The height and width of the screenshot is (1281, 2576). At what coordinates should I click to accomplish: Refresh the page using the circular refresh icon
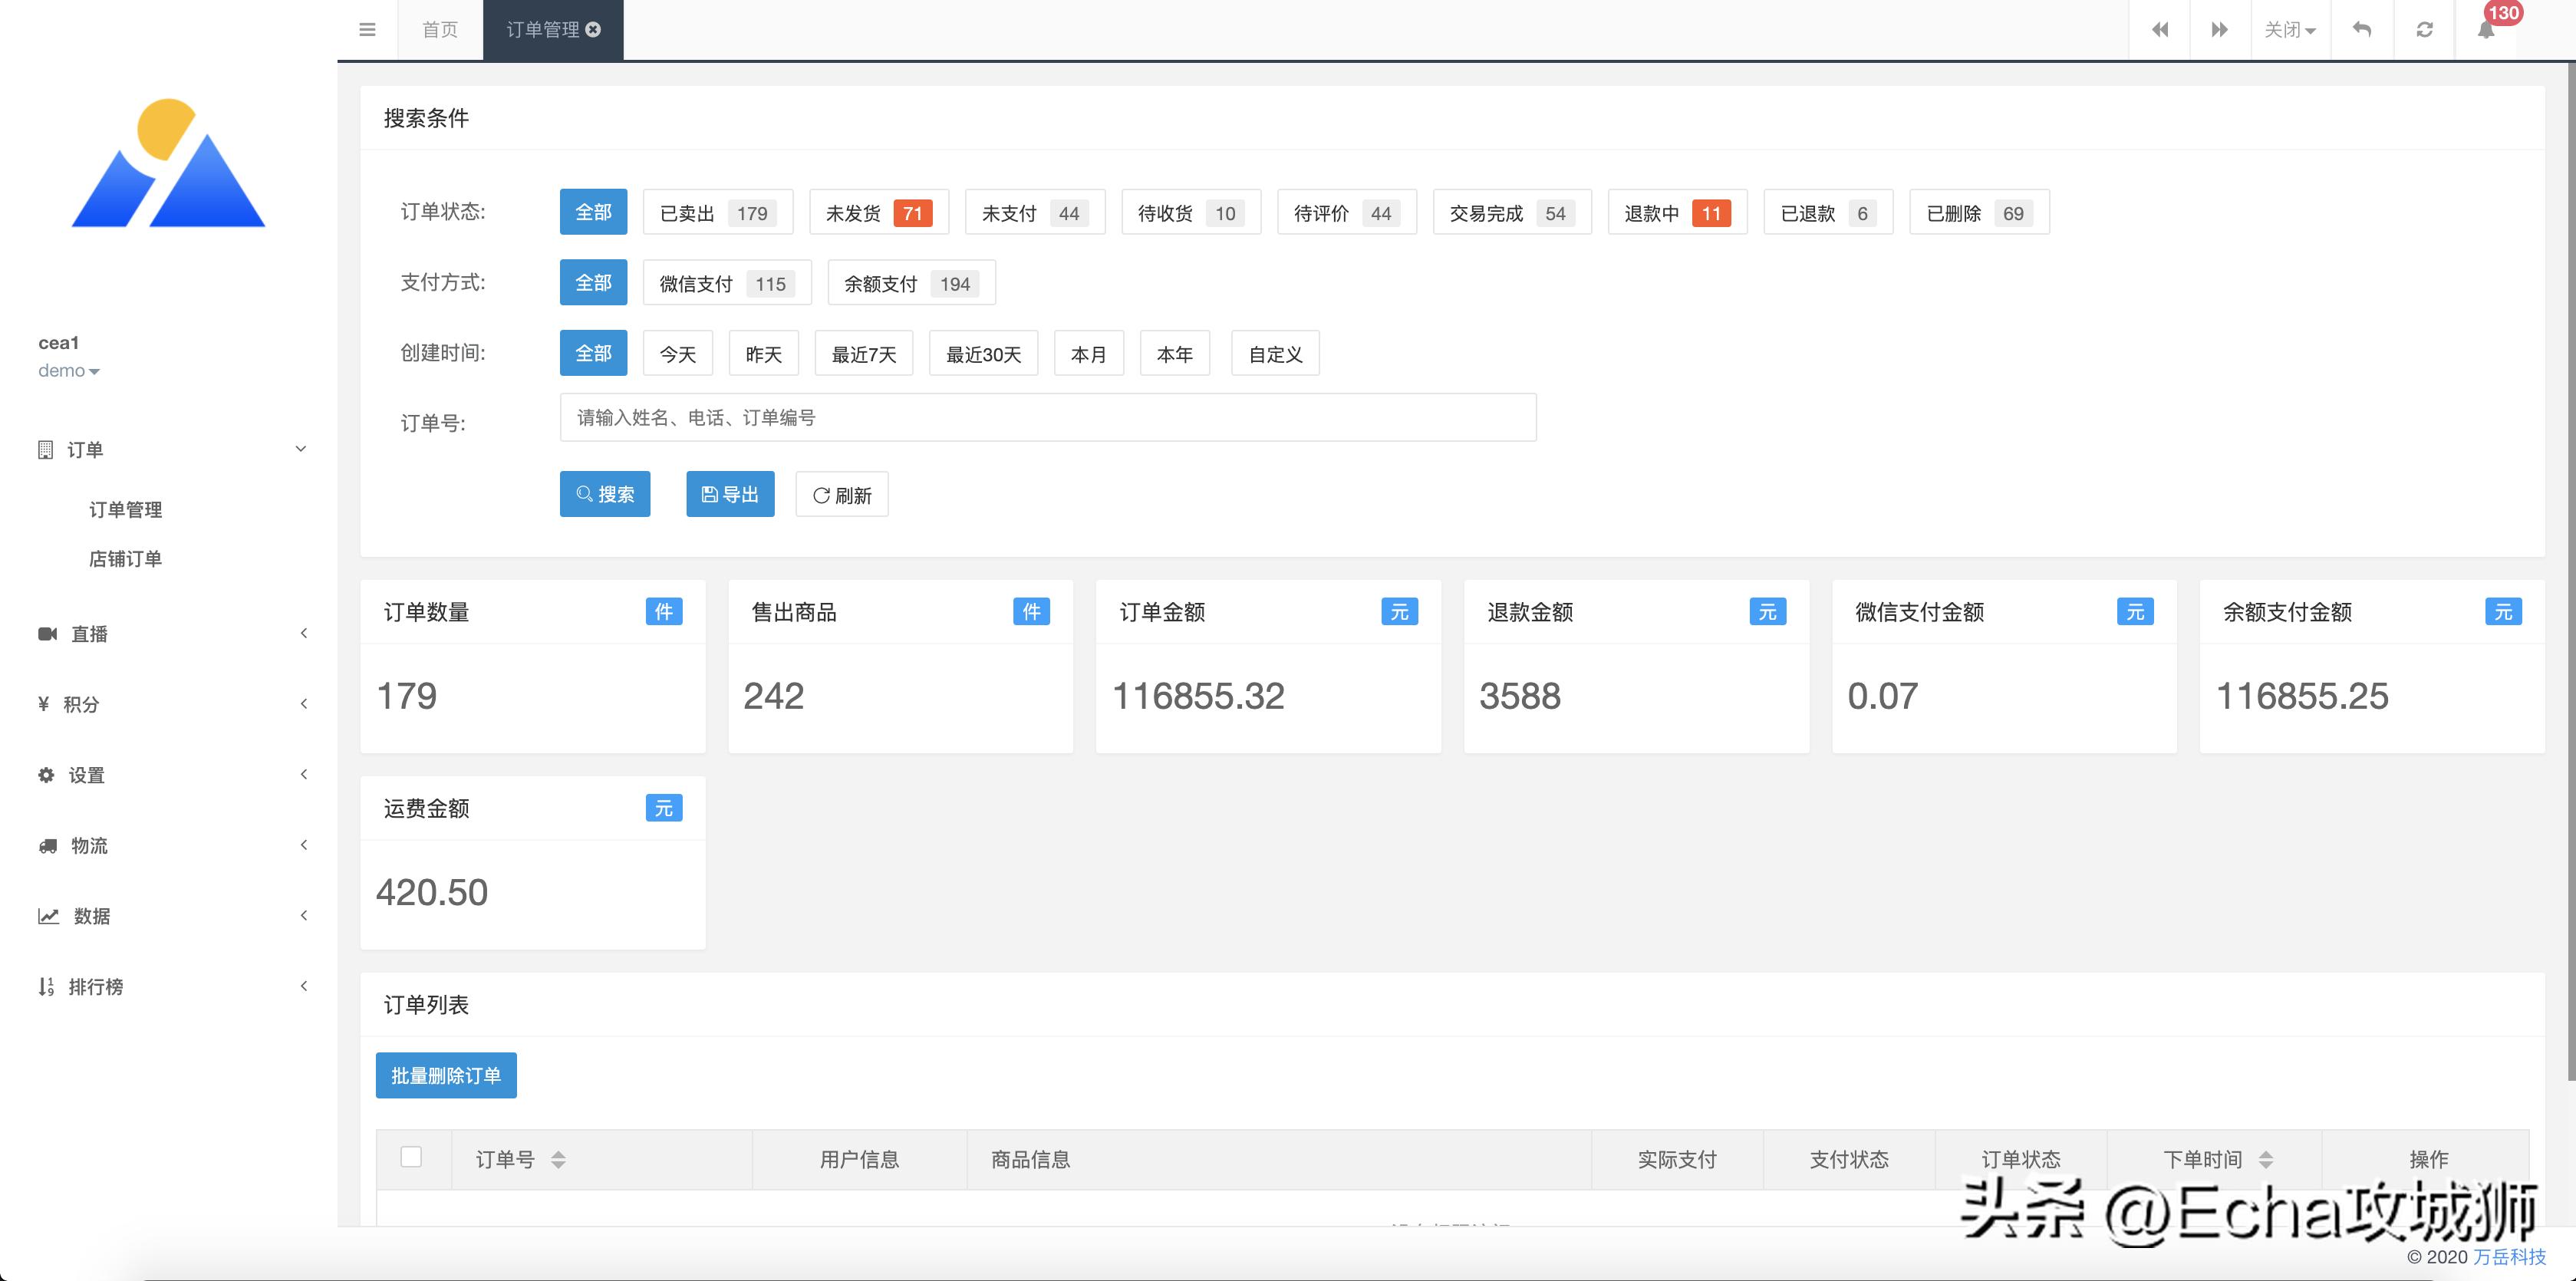(x=2424, y=29)
